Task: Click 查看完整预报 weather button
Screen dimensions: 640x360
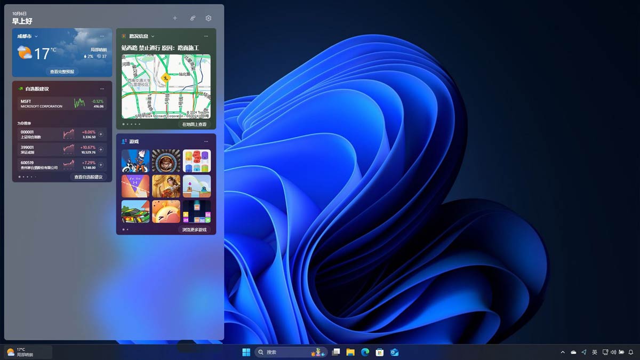Action: point(62,71)
